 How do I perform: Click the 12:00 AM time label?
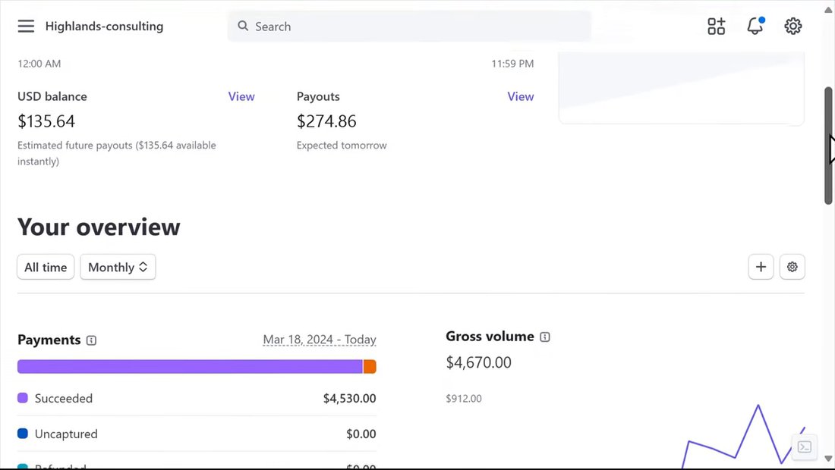point(39,64)
